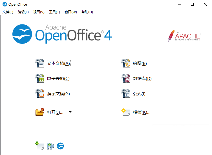Click the Writer text document icon
Image resolution: width=212 pixels, height=155 pixels.
click(40, 63)
